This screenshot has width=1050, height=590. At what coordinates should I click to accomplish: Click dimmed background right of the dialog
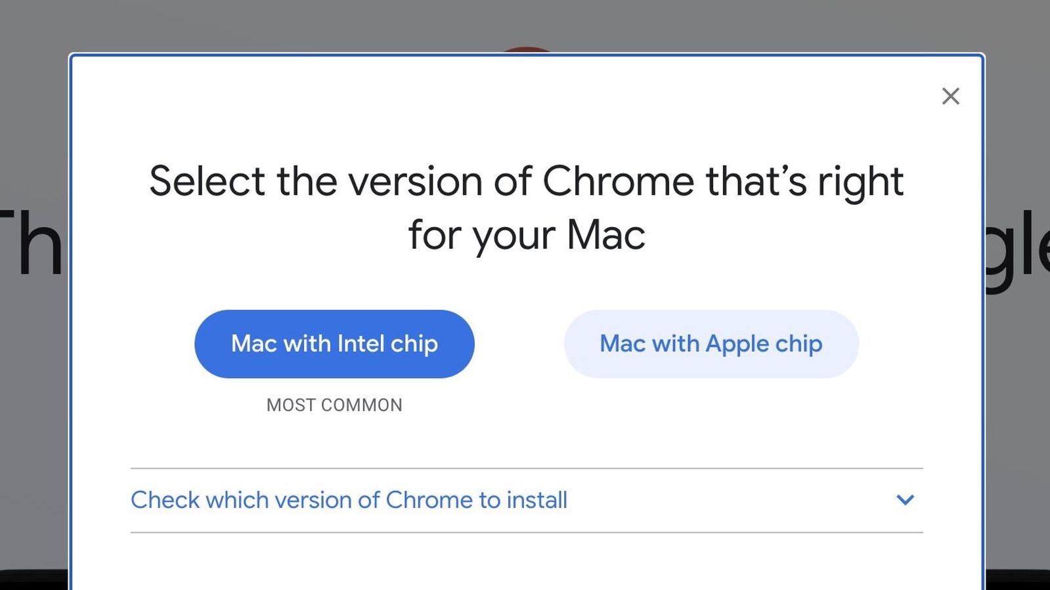[1018, 394]
